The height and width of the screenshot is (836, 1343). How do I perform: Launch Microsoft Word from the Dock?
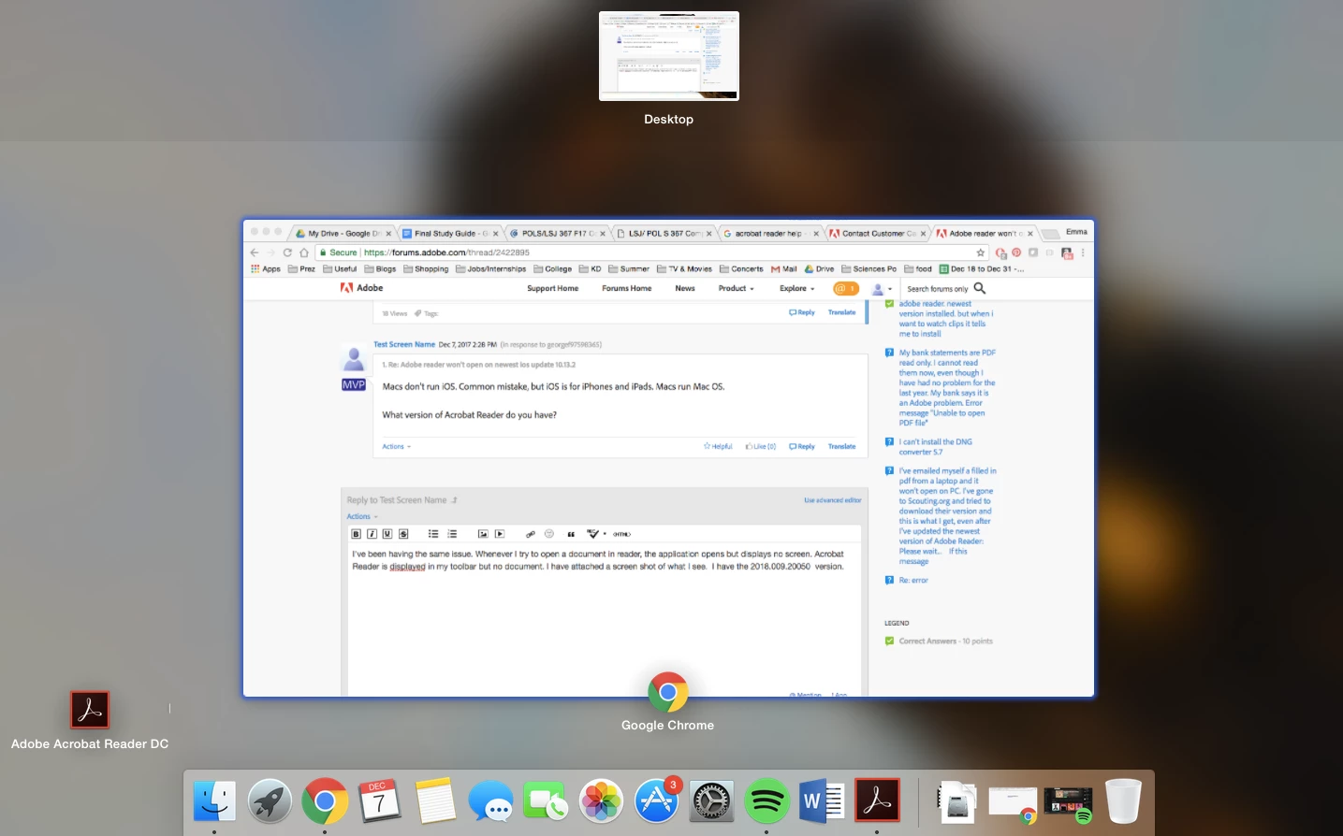822,801
